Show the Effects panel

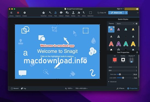(x=120, y=88)
